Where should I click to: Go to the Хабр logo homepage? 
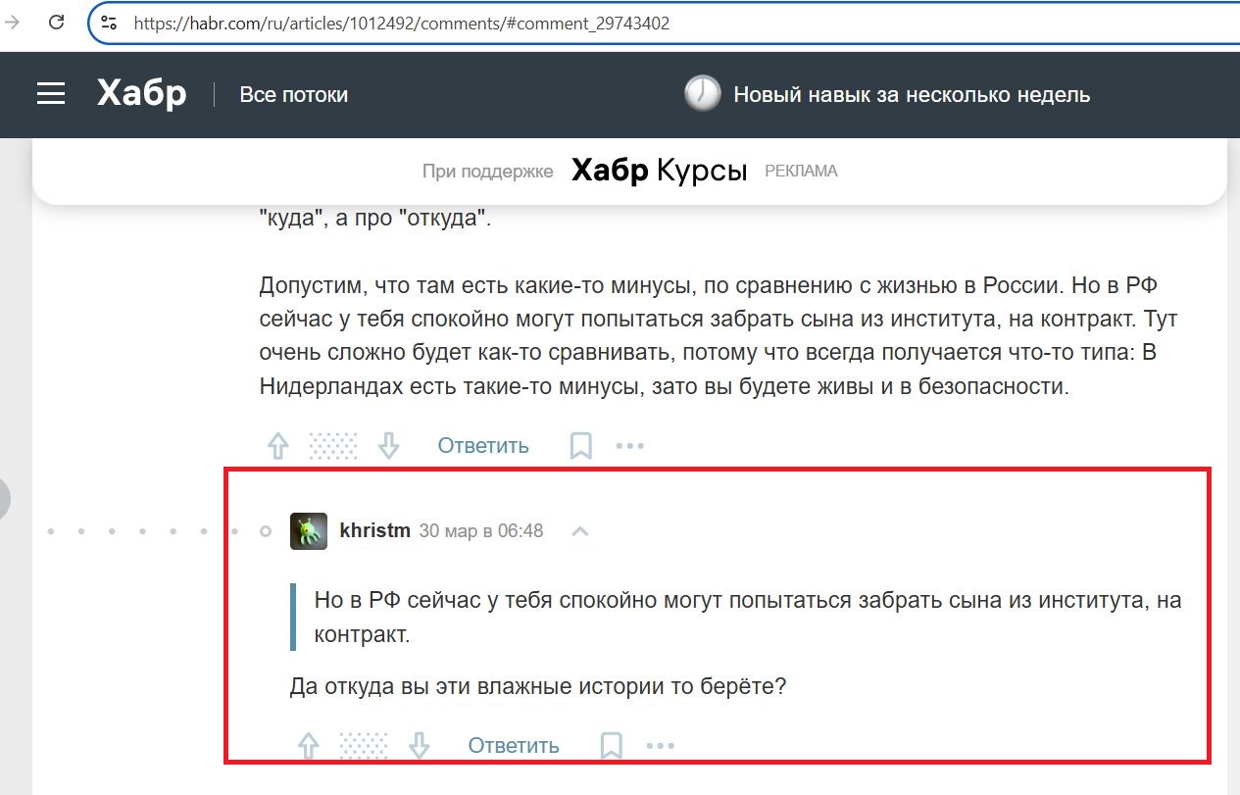141,94
